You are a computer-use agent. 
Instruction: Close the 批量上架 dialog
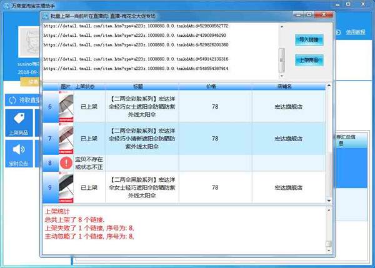click(324, 15)
